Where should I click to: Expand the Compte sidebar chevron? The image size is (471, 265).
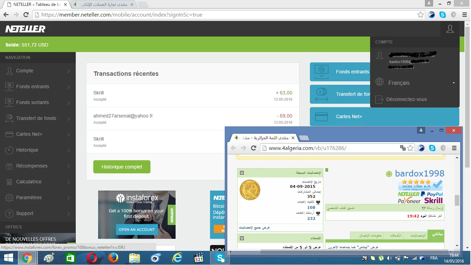click(x=69, y=71)
